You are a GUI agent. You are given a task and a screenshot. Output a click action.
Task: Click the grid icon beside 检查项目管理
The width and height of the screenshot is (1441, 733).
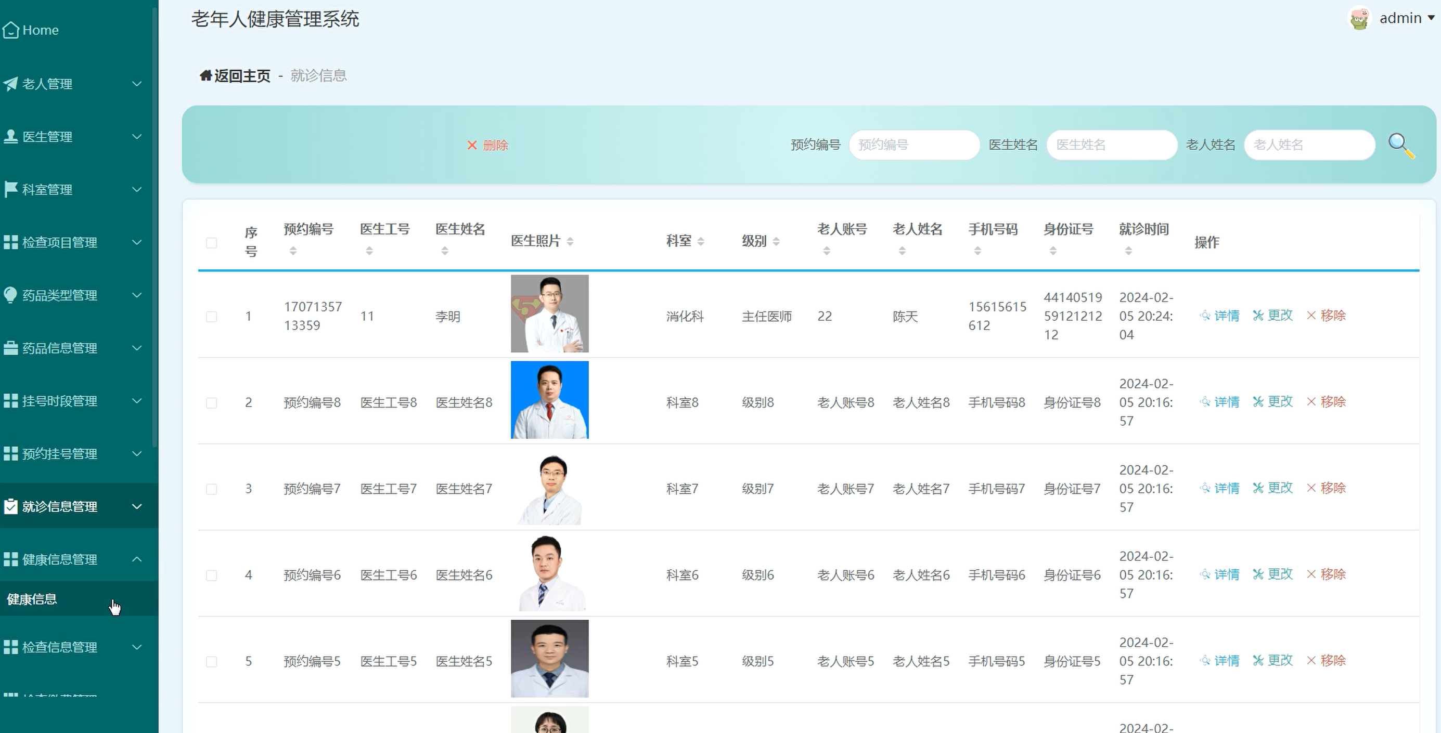coord(10,242)
